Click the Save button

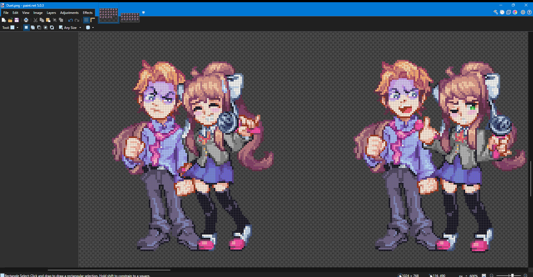(16, 20)
